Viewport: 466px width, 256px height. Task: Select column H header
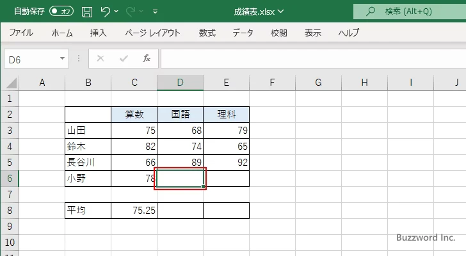click(x=364, y=83)
